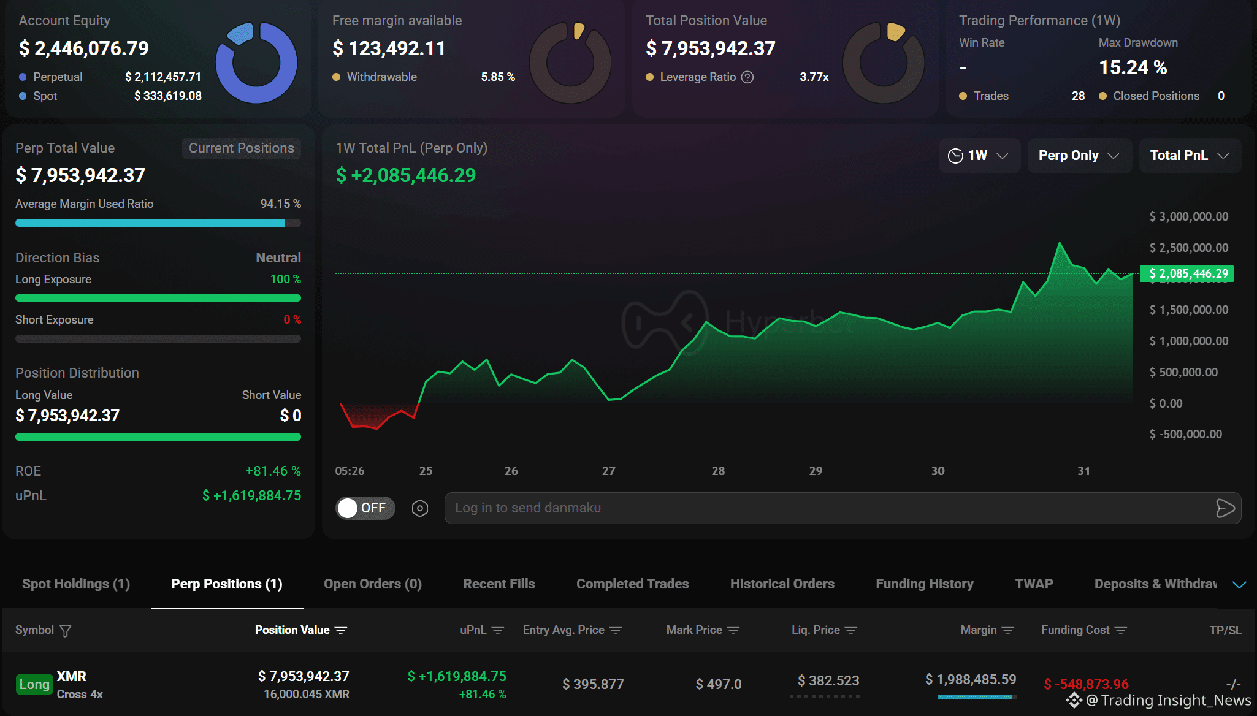
Task: Click the Withdrawable 5.85 % value
Action: point(498,77)
